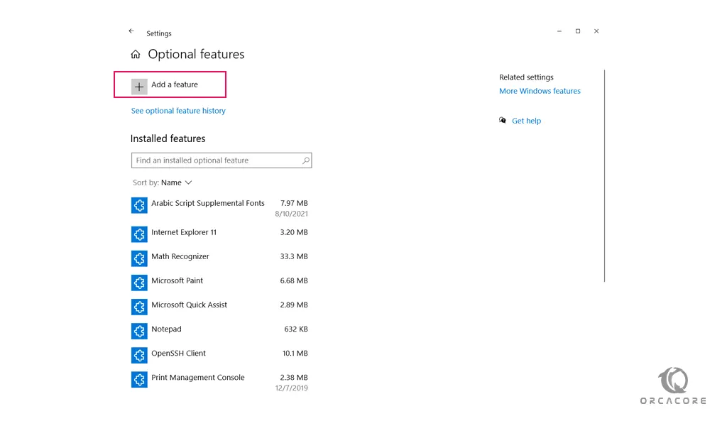Image resolution: width=727 pixels, height=426 pixels.
Task: Go back using the arrow icon
Action: [131, 31]
